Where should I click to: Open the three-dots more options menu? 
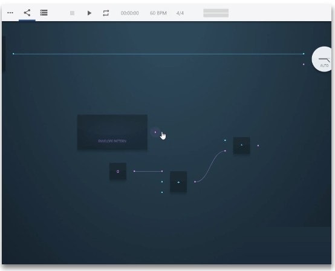(x=10, y=13)
